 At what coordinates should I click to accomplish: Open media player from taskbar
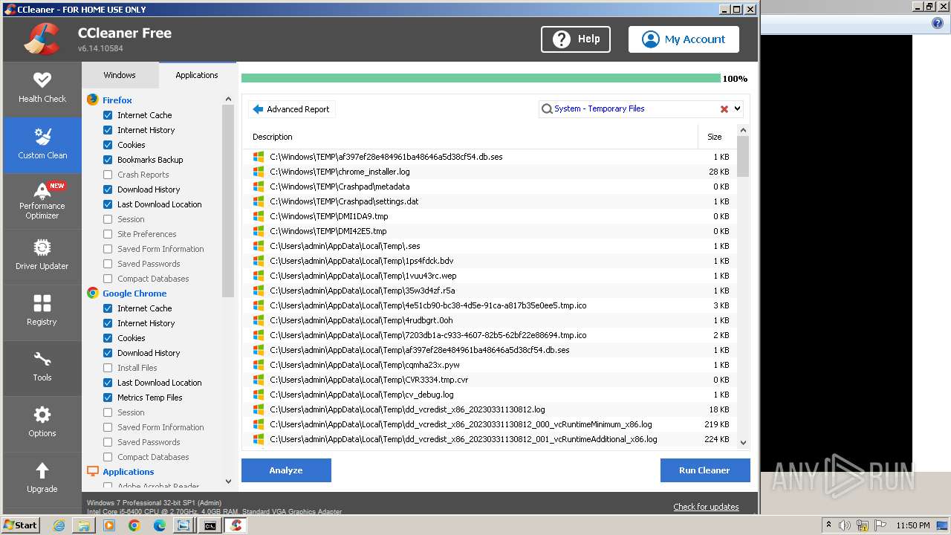(x=109, y=525)
